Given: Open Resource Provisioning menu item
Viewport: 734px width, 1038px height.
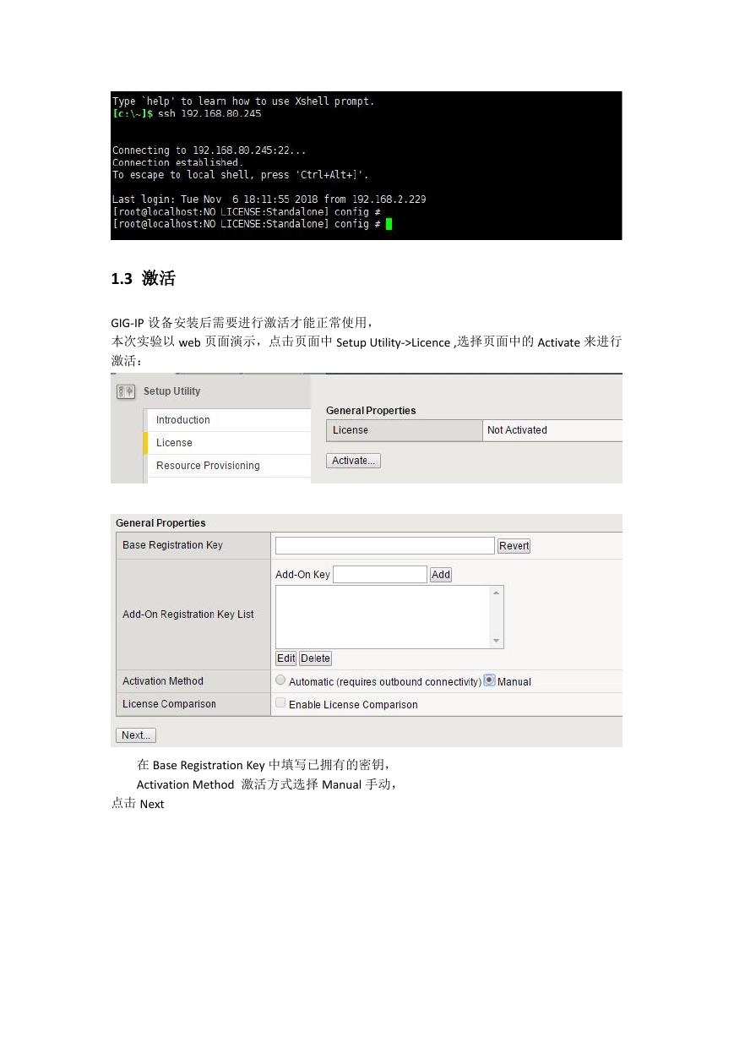Looking at the screenshot, I should (230, 466).
